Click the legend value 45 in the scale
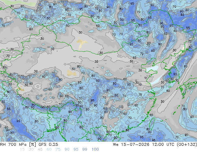 (x=40, y=150)
